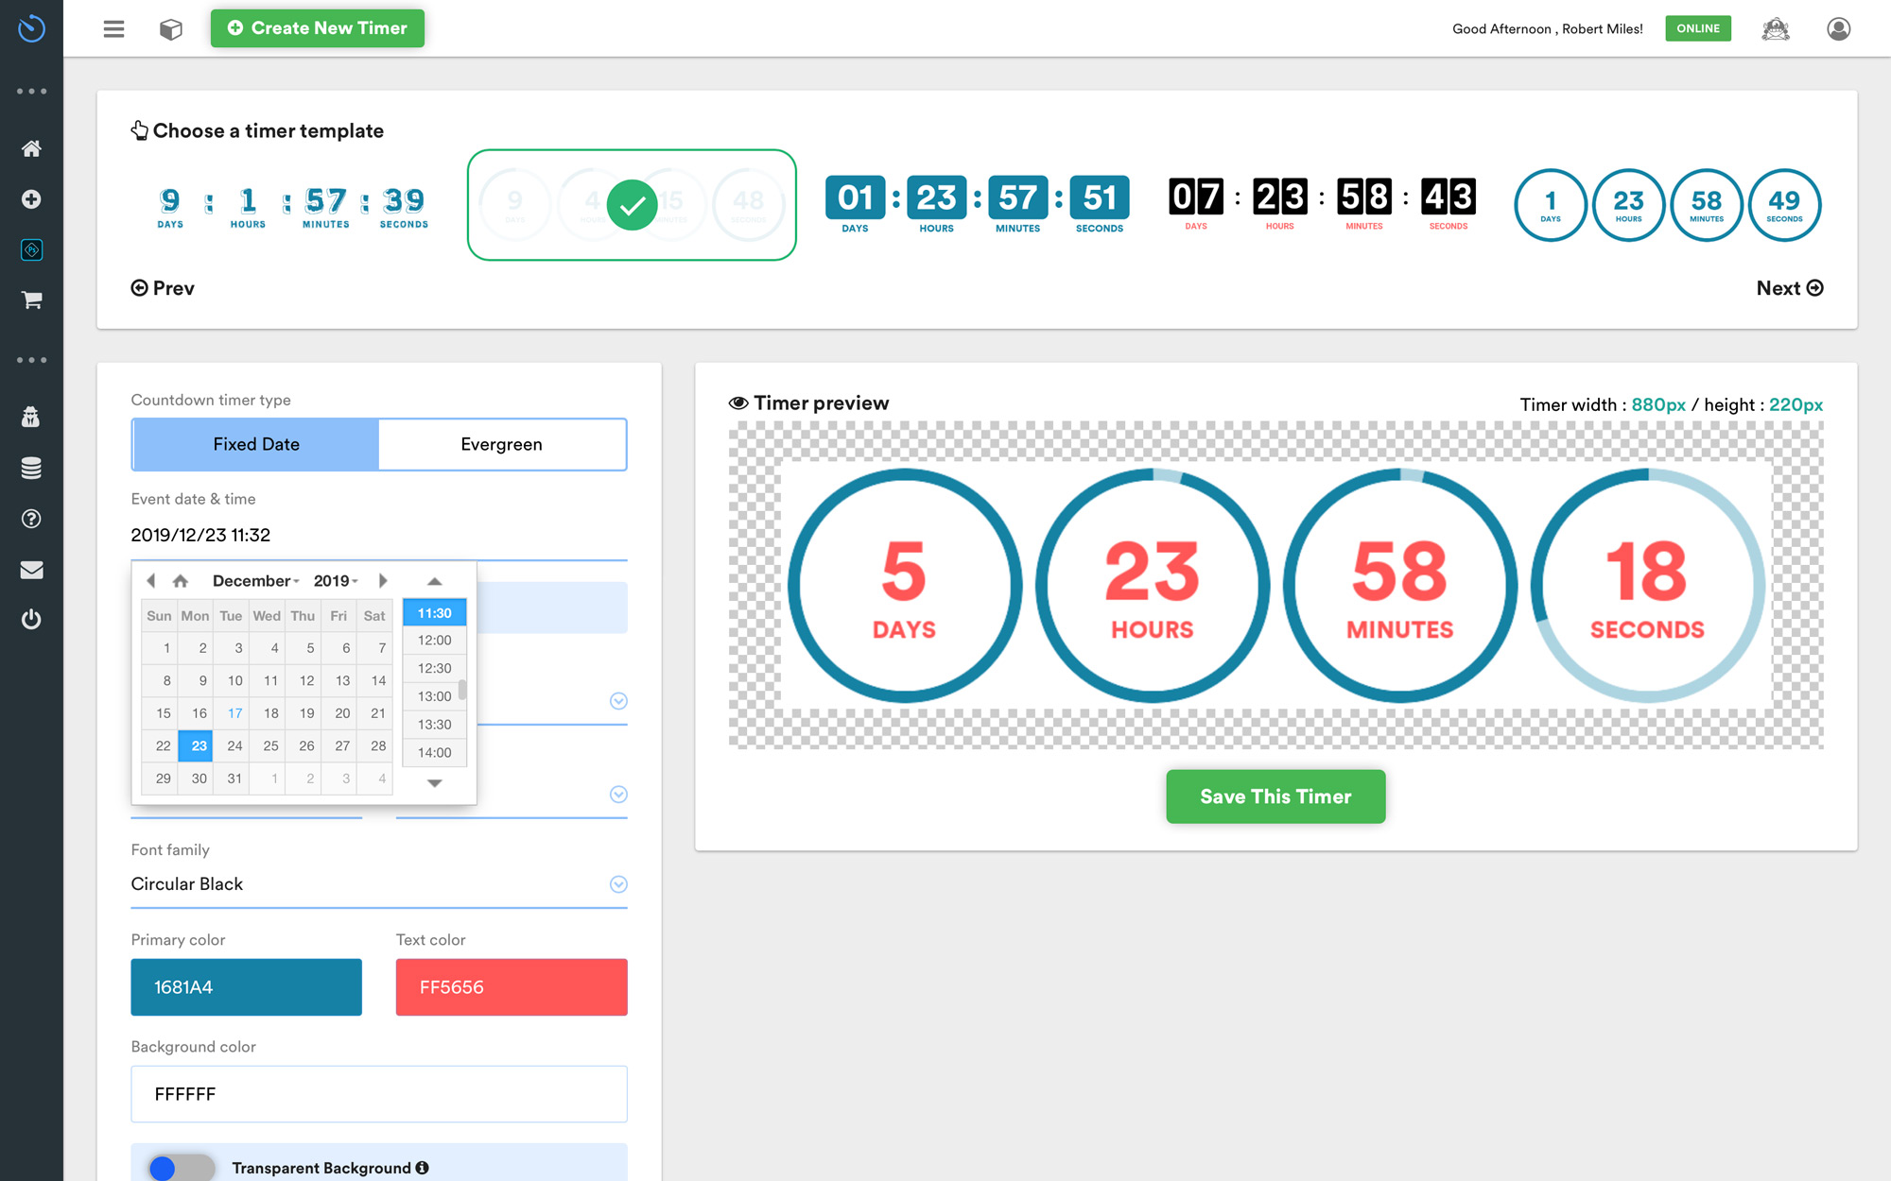Open the hamburger menu icon
The height and width of the screenshot is (1181, 1891).
click(x=113, y=29)
